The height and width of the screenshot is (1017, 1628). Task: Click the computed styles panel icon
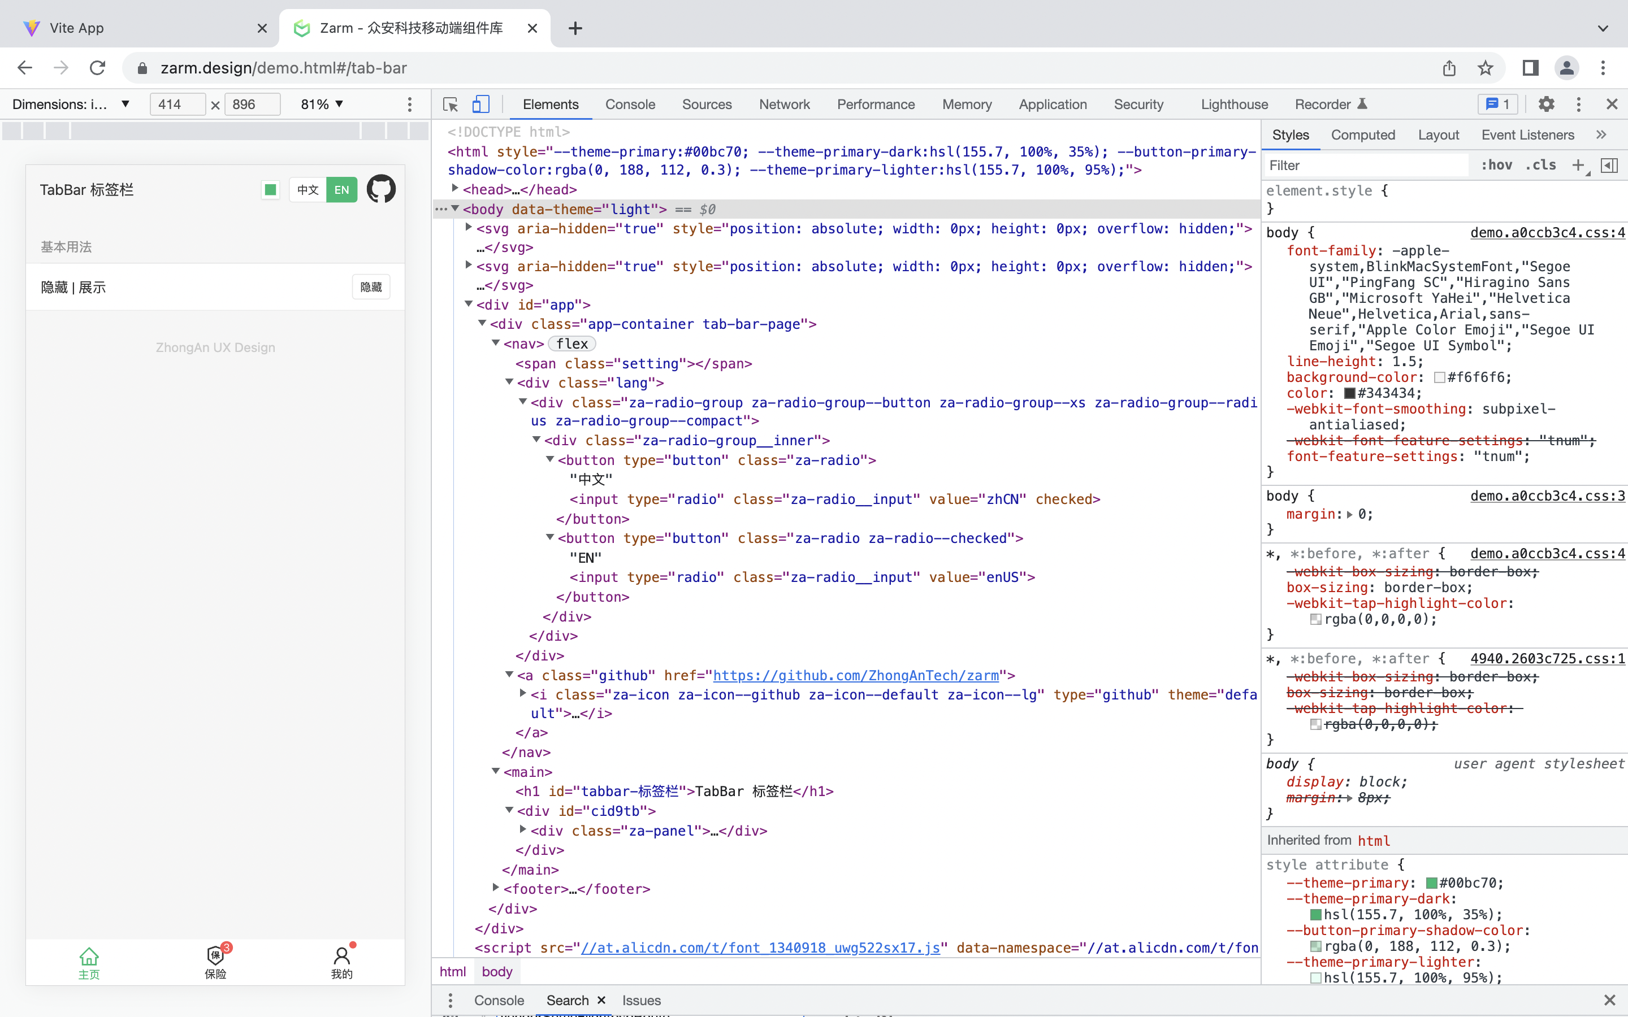pyautogui.click(x=1362, y=133)
